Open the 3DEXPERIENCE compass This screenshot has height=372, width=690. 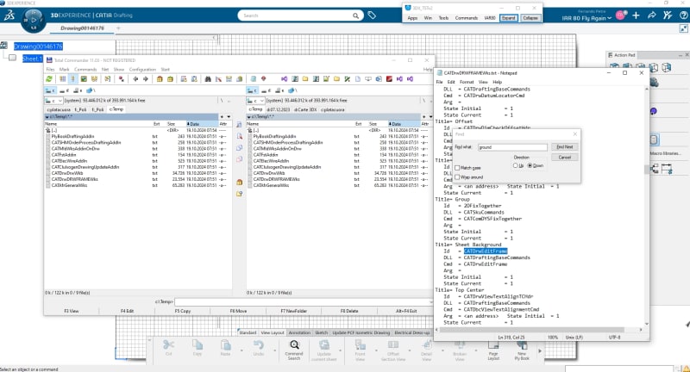34,20
